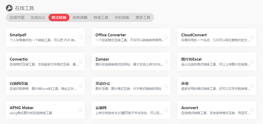Click description starting 在线格式转换工具，支持多种
The height and width of the screenshot is (124, 263).
tap(216, 113)
